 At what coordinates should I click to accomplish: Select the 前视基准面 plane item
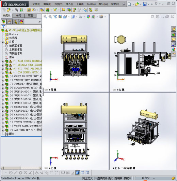coord(16,46)
